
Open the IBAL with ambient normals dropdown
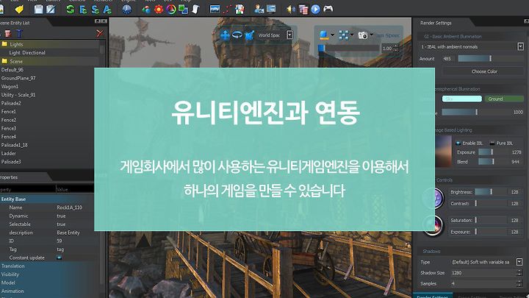click(520, 46)
